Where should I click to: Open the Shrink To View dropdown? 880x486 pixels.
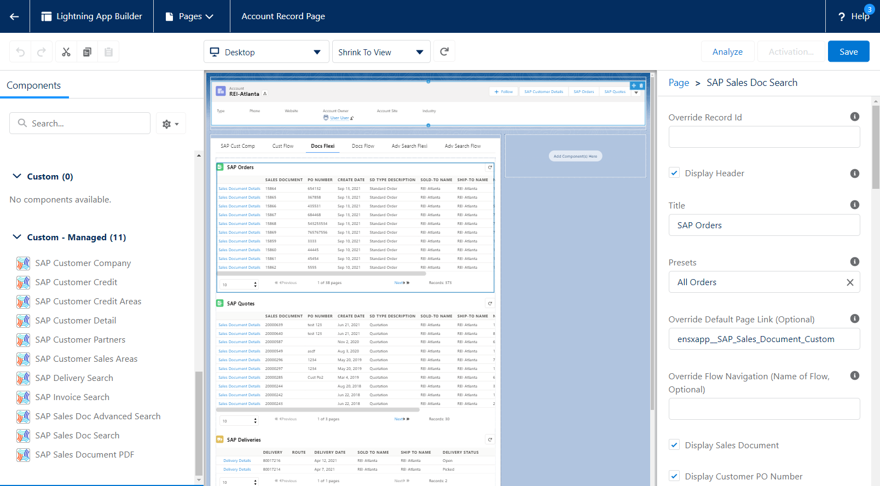click(x=381, y=52)
